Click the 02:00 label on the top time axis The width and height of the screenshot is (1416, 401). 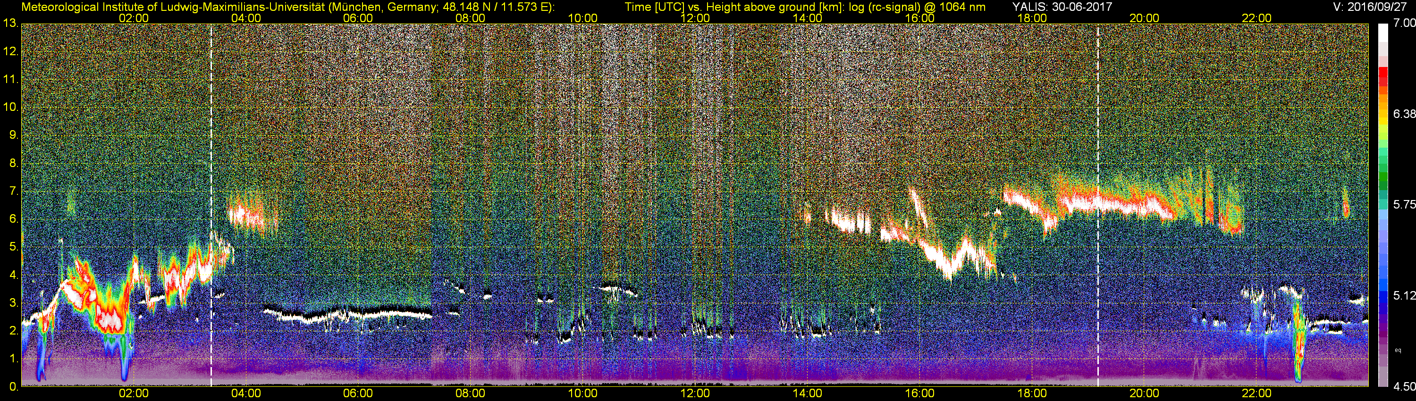click(134, 18)
